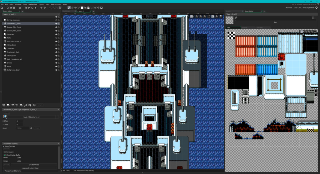
Task: Click the Instance Creation Order button
Action: [30, 168]
